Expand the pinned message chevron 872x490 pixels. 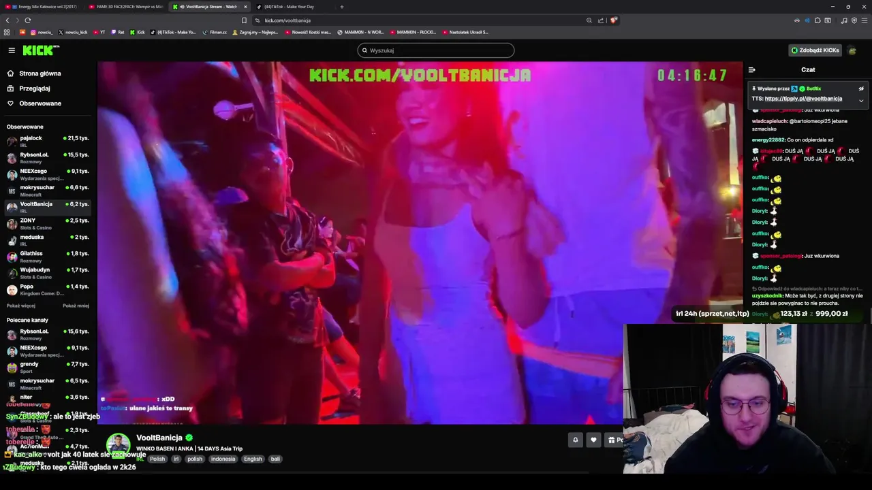pos(861,101)
